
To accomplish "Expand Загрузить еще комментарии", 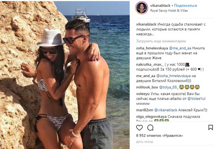I will tap(161, 41).
